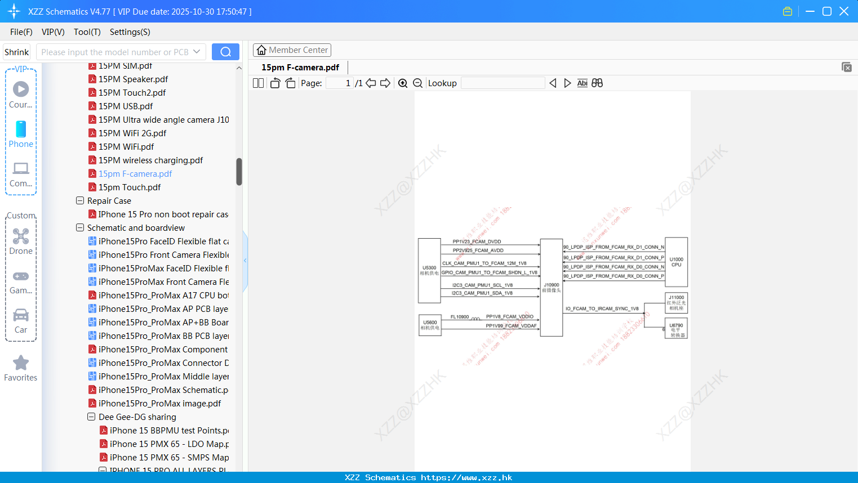Collapse the Dee Gee-DG sharing folder
858x483 pixels.
[x=91, y=417]
